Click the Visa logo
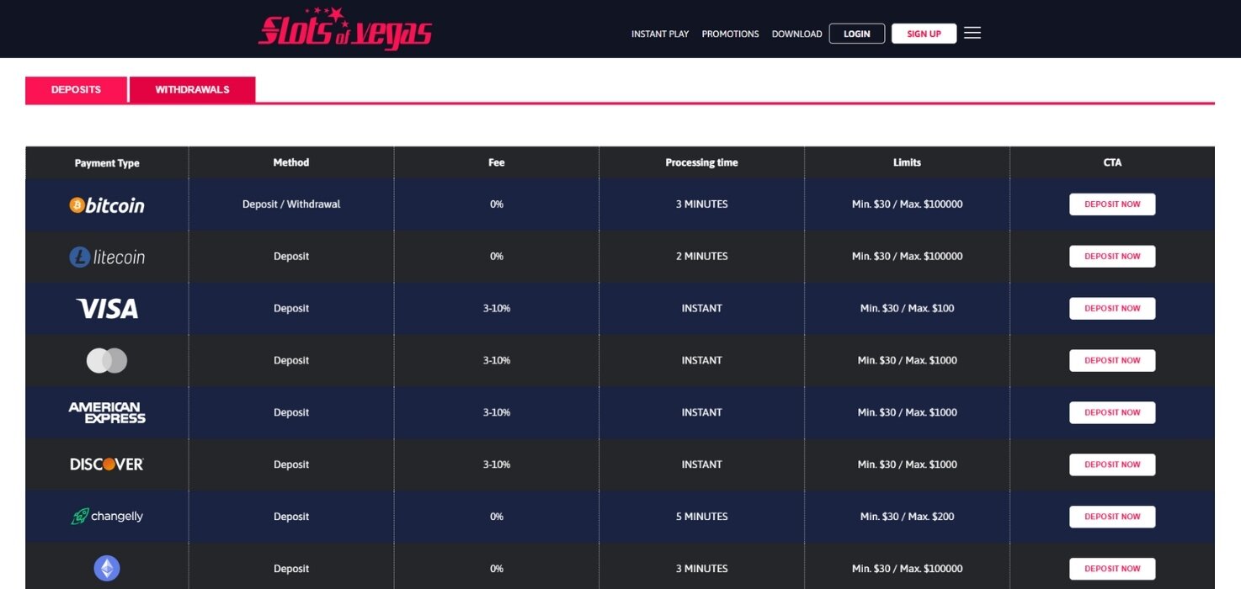1241x589 pixels. tap(107, 309)
